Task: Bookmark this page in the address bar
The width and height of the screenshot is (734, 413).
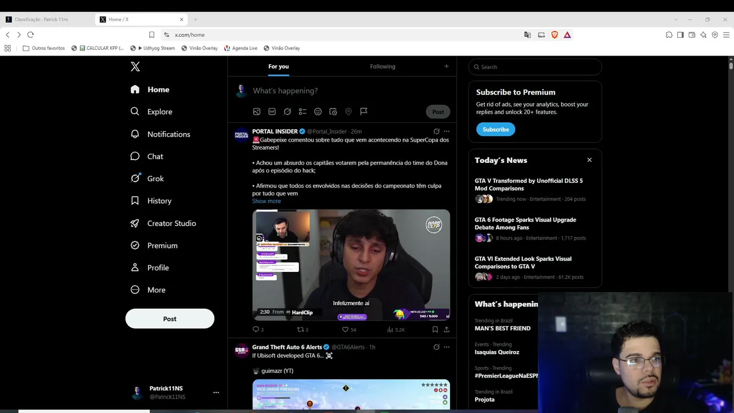Action: pyautogui.click(x=151, y=35)
